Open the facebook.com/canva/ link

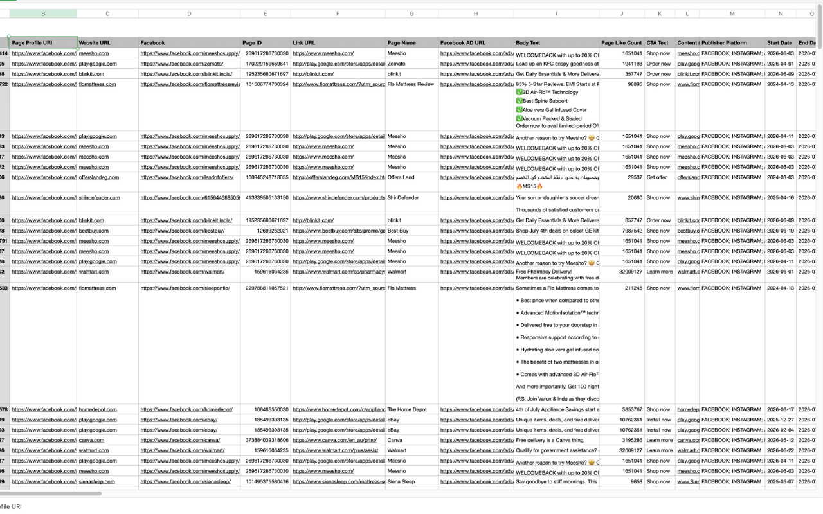click(x=180, y=440)
